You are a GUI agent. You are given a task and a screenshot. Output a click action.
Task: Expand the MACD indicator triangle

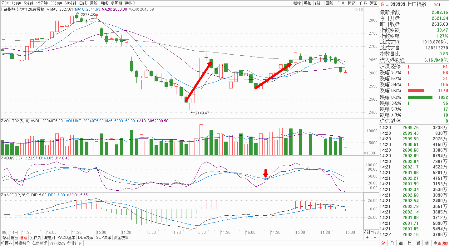coord(2,195)
